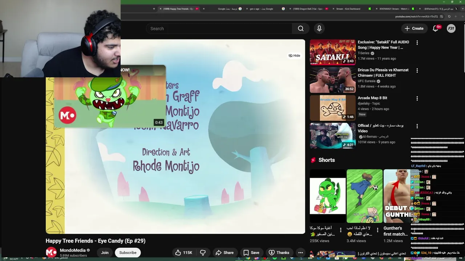The width and height of the screenshot is (465, 261).
Task: Click the browser address bar URL
Action: (x=416, y=16)
